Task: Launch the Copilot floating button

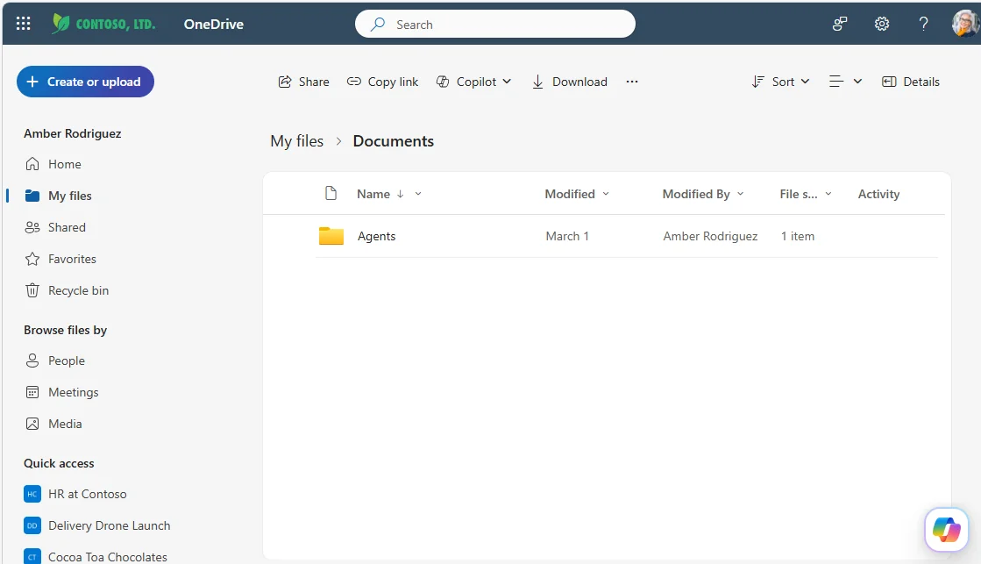Action: (x=947, y=530)
